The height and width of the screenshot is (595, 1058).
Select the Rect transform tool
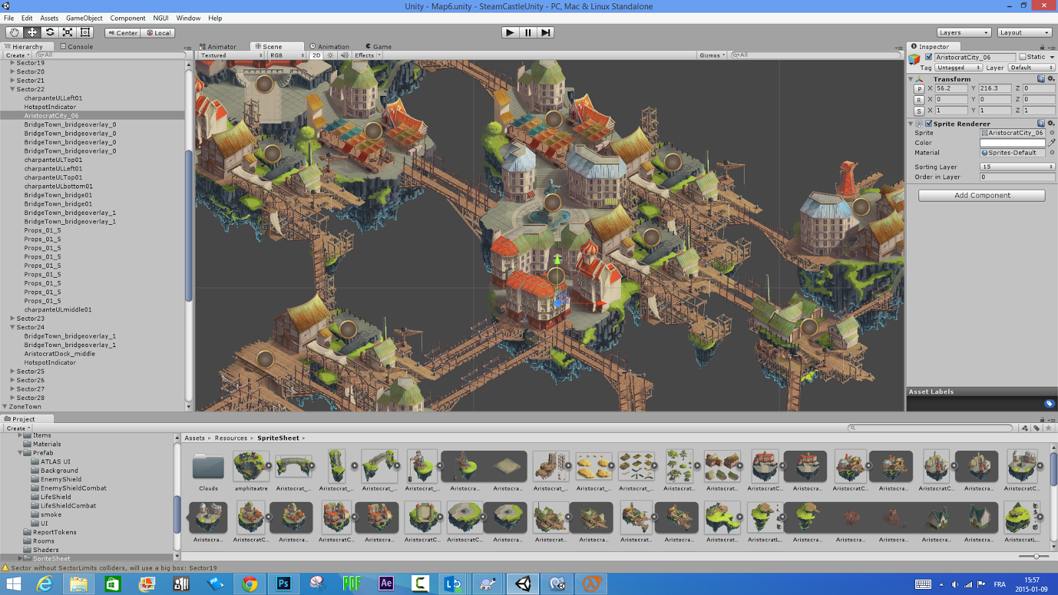click(x=85, y=32)
